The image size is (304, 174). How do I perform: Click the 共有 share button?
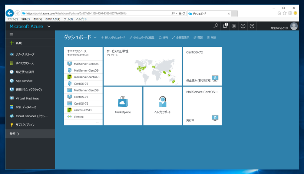(x=163, y=37)
